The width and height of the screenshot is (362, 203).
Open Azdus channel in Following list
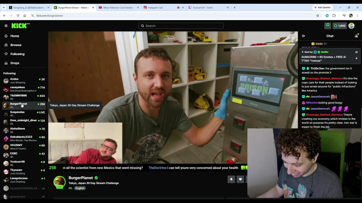(x=24, y=81)
